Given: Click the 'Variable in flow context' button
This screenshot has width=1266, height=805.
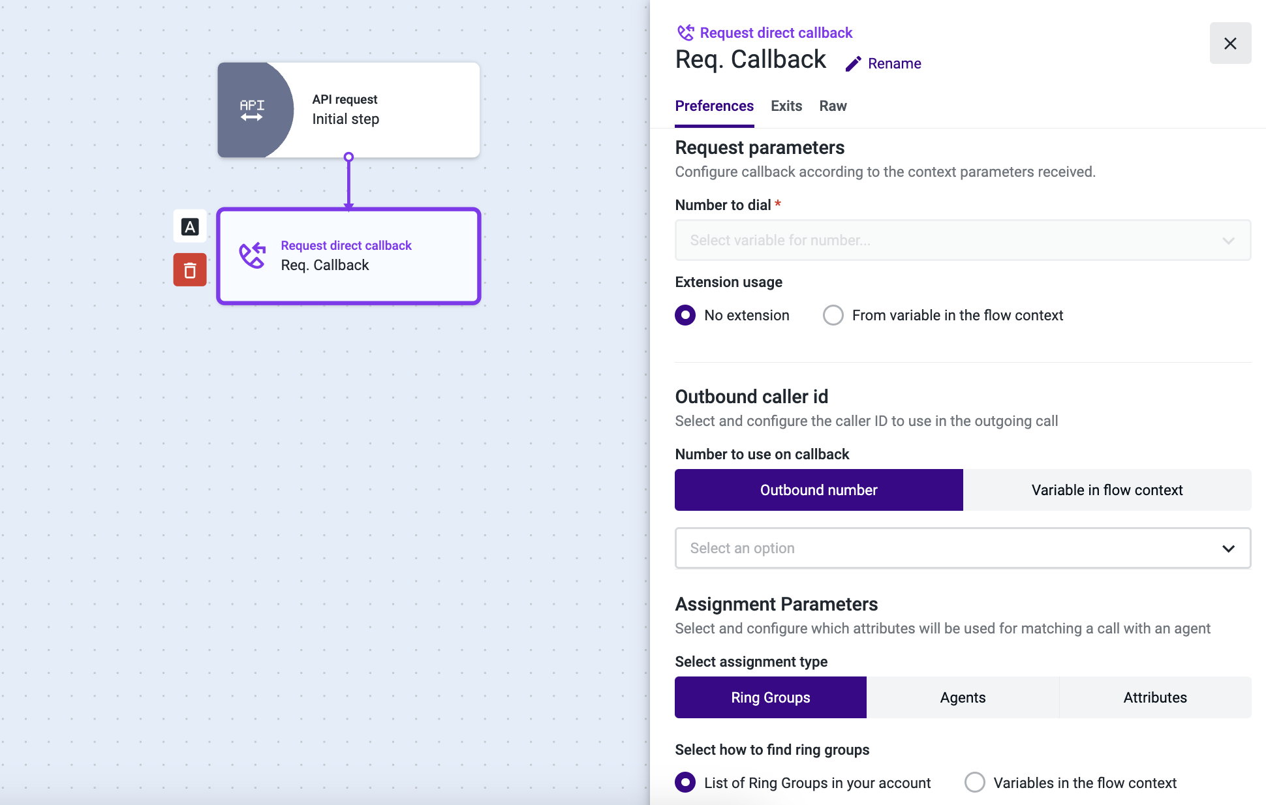Looking at the screenshot, I should (x=1107, y=490).
